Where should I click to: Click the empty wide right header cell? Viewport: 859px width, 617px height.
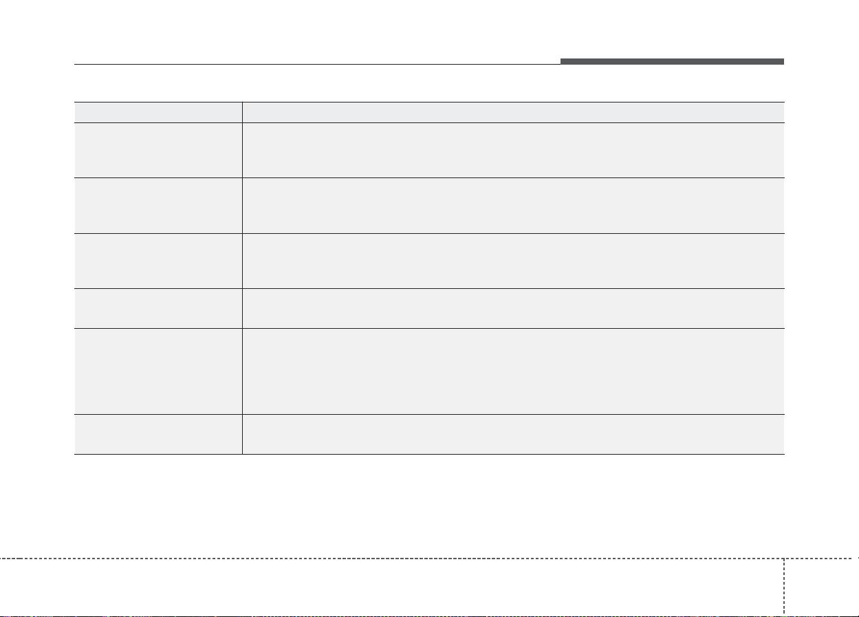click(513, 112)
